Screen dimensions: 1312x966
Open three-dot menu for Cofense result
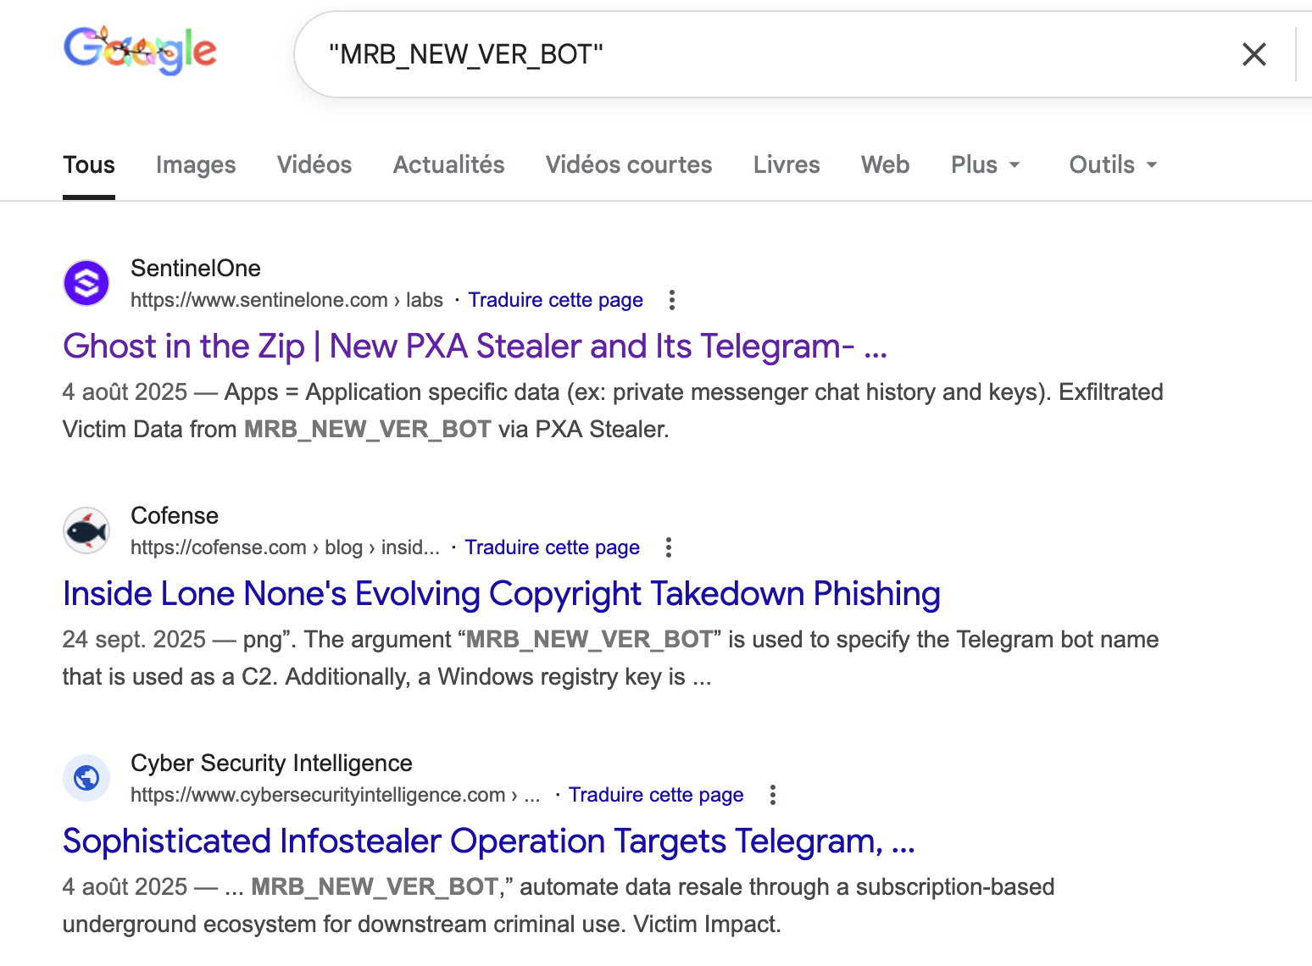pos(669,547)
